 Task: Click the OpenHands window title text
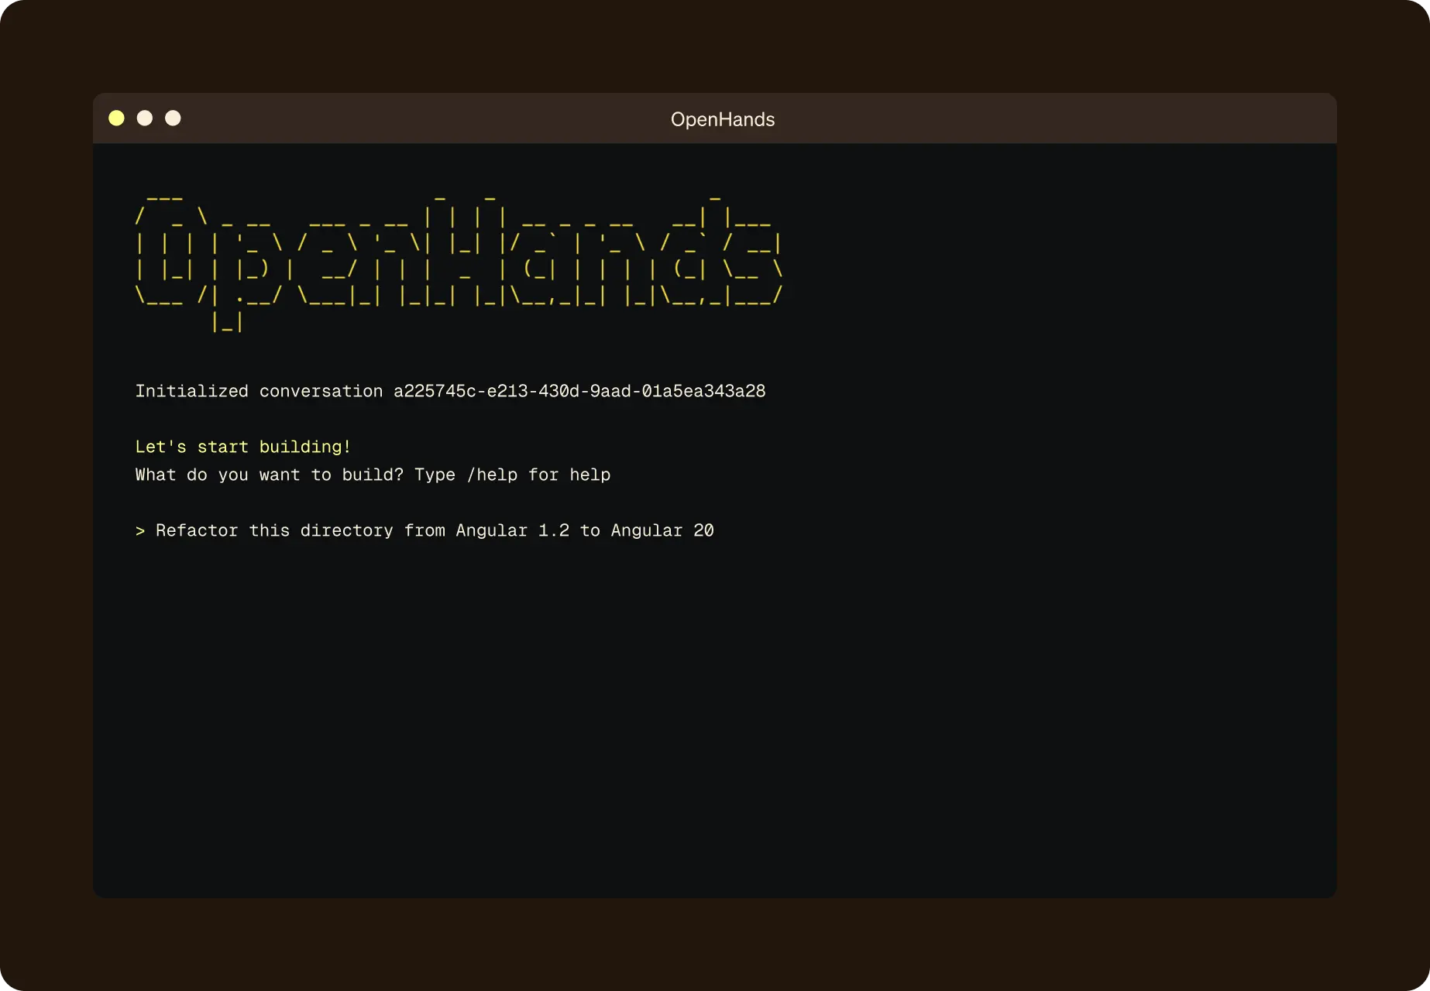[722, 119]
